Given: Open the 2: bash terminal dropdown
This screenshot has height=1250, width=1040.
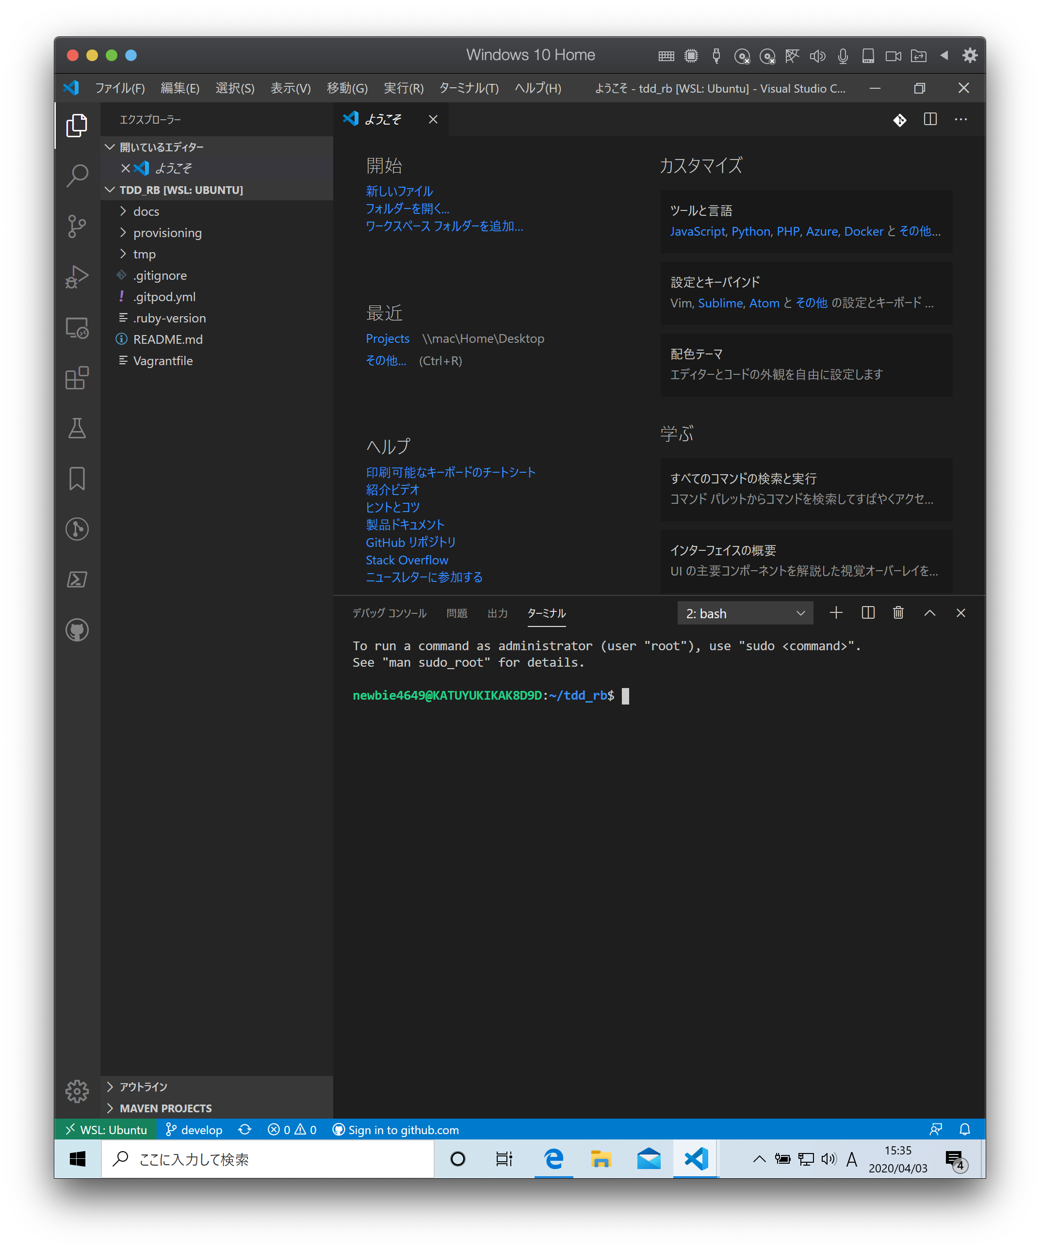Looking at the screenshot, I should point(745,613).
